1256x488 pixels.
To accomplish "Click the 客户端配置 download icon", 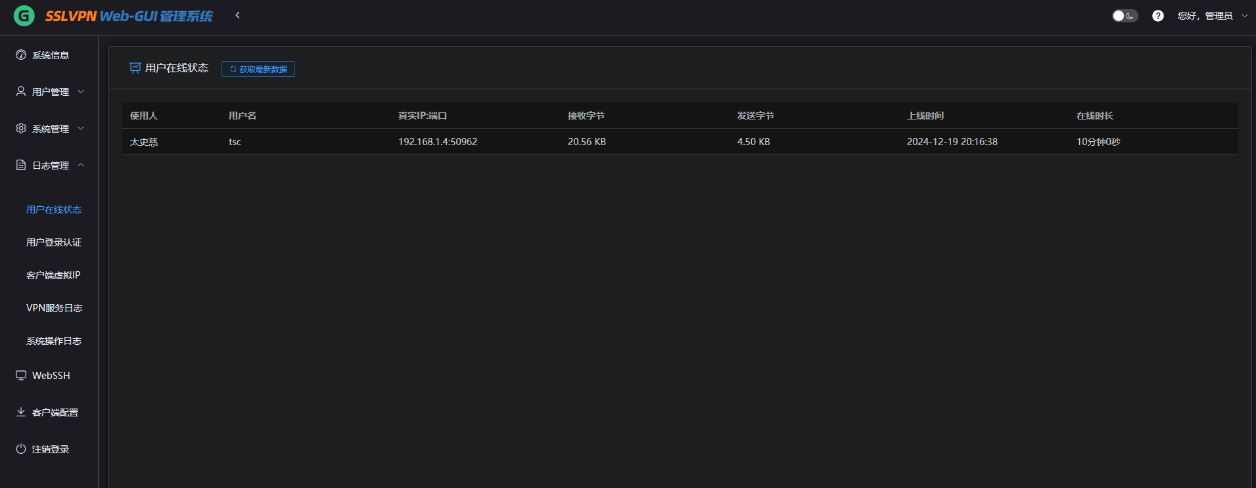I will [21, 412].
